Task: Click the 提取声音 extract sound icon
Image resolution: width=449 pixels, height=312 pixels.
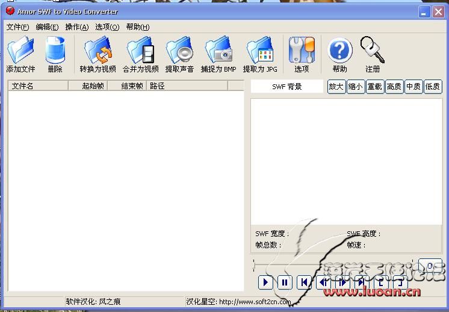Action: point(179,50)
